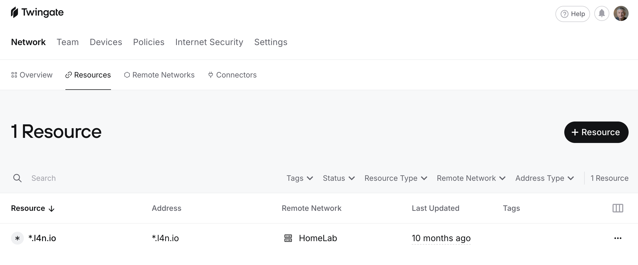
Task: Add a new resource with + Resource
Action: tap(596, 132)
